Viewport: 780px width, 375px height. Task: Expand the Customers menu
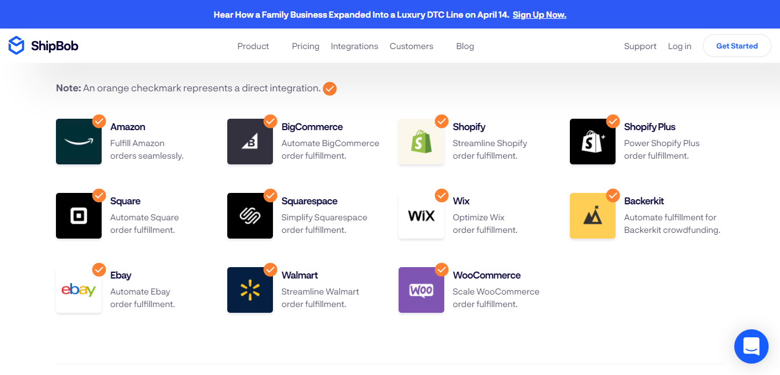(x=411, y=46)
